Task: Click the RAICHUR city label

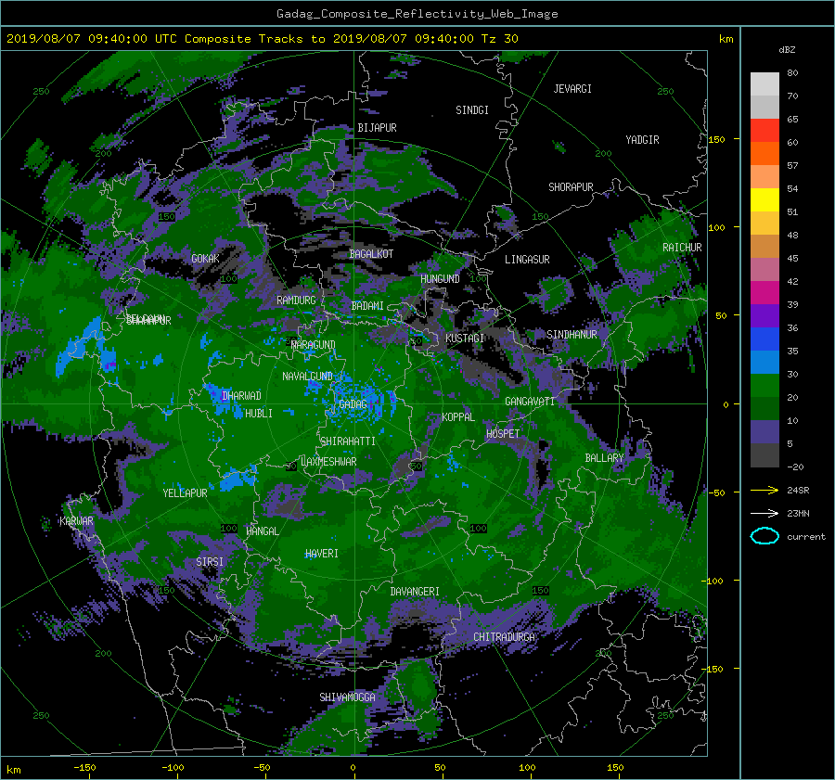Action: click(682, 248)
